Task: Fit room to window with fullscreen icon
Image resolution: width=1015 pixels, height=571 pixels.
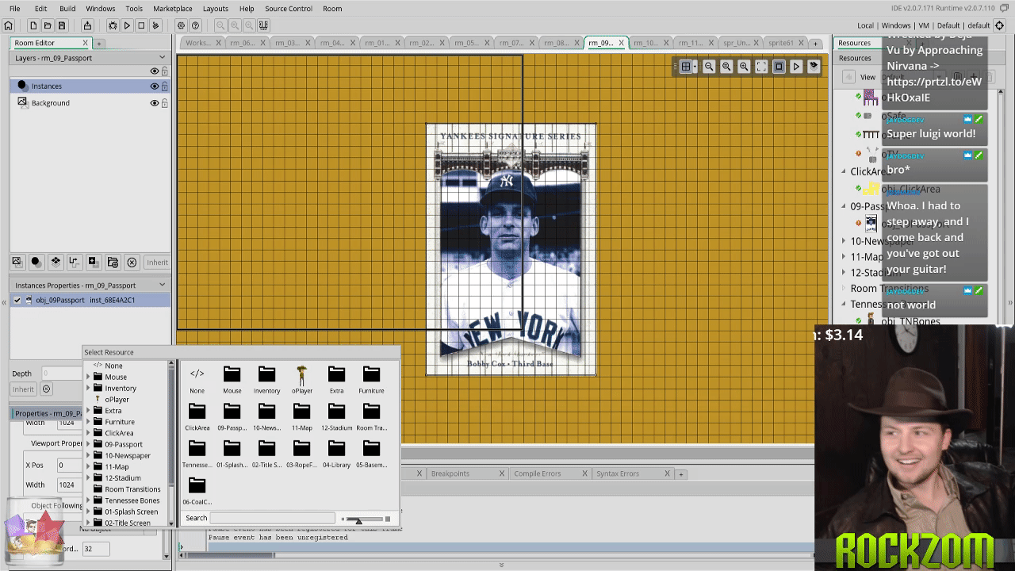Action: tap(761, 67)
